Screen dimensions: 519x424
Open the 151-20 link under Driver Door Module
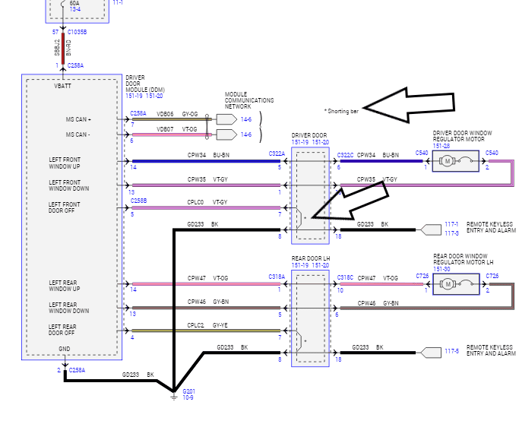(154, 96)
